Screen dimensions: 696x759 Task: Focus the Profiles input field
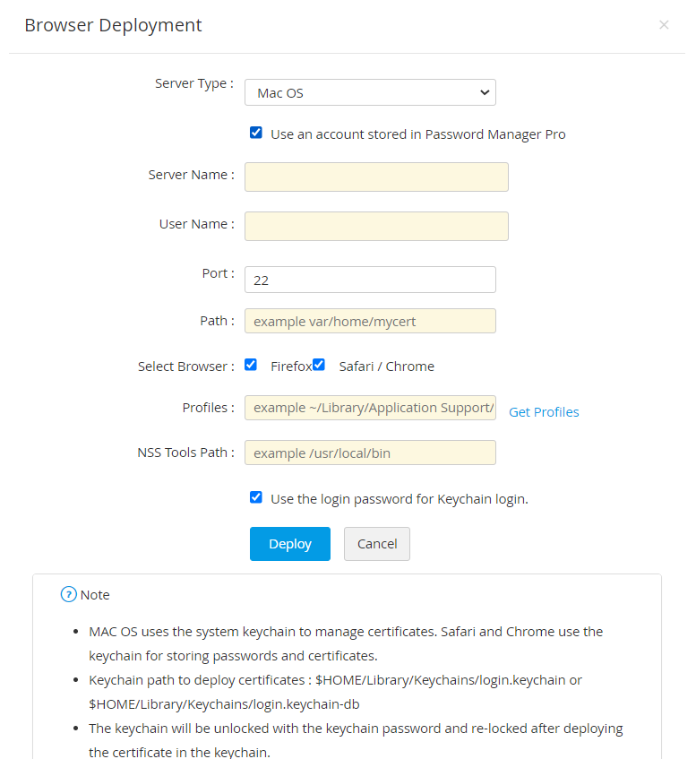pos(370,407)
